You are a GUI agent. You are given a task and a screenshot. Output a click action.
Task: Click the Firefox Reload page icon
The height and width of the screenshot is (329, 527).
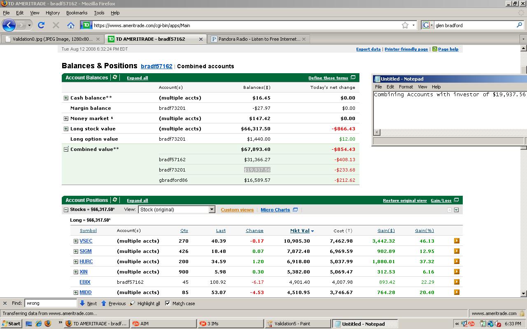(x=41, y=25)
